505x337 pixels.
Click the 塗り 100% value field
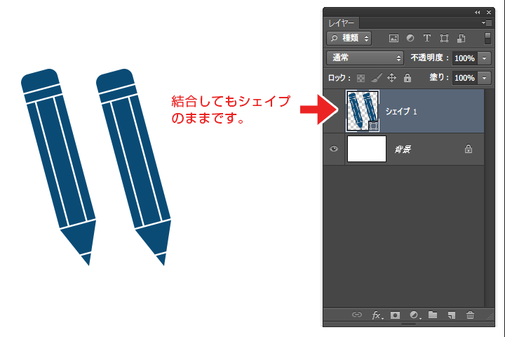(464, 78)
